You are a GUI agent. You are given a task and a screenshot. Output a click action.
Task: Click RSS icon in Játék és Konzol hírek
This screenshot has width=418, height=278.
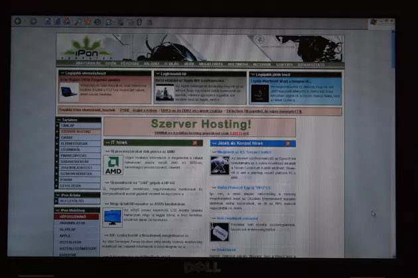[288, 144]
